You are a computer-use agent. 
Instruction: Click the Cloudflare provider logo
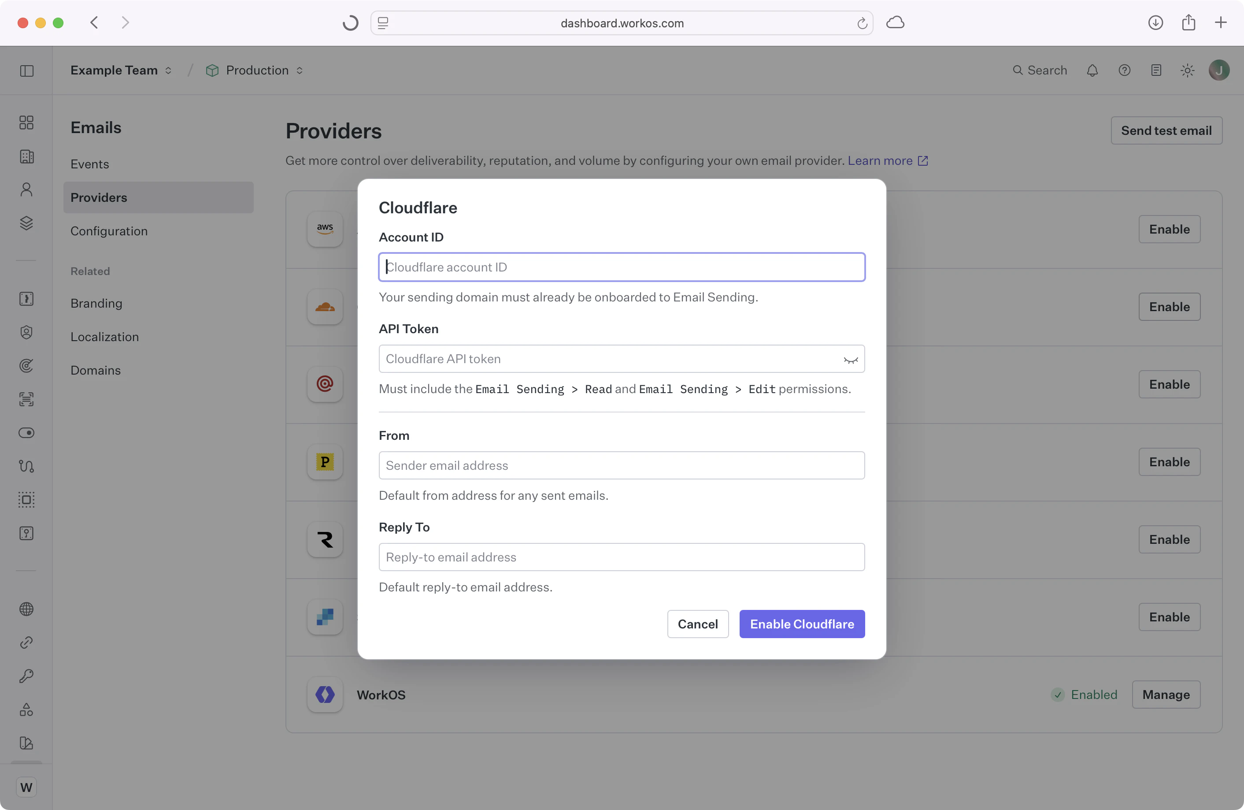pyautogui.click(x=325, y=306)
